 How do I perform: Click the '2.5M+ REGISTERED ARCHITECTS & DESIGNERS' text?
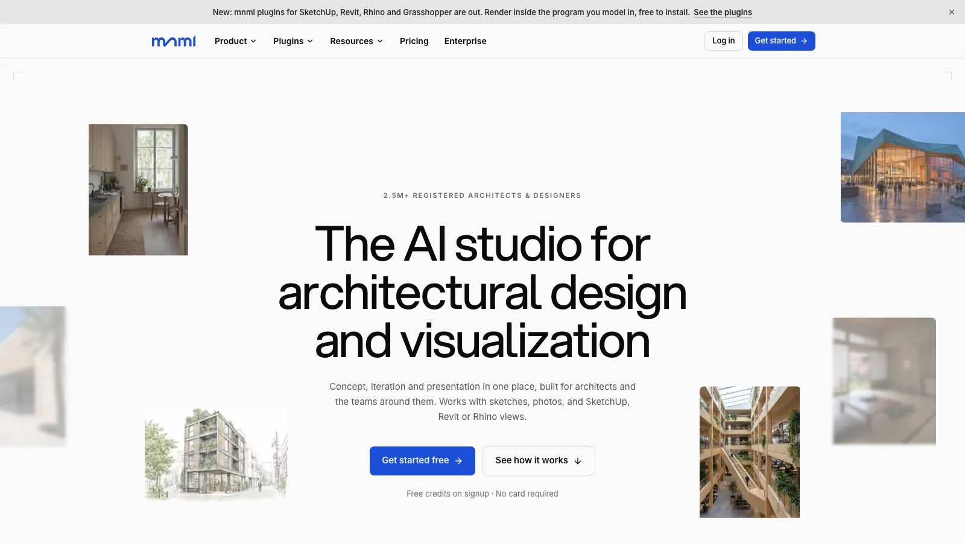482,195
